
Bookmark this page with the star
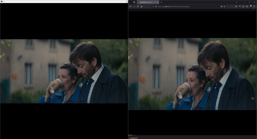tap(224, 6)
